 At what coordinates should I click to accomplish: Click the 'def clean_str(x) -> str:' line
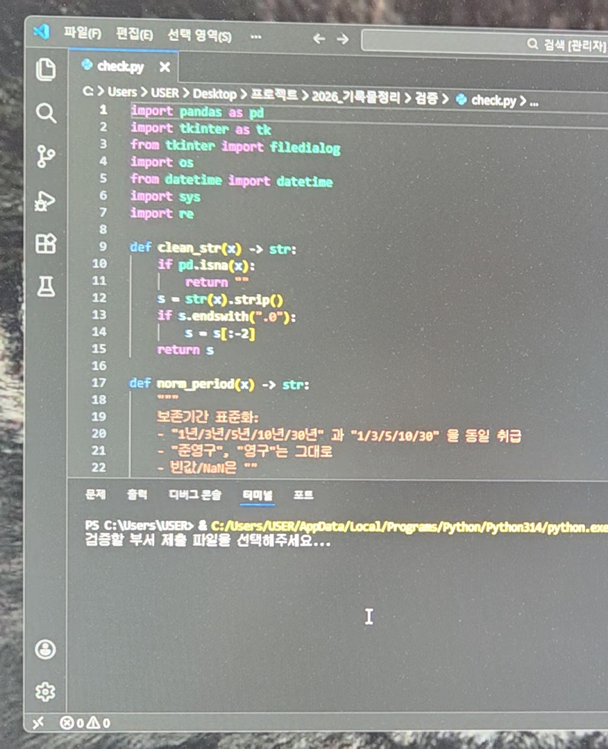(x=212, y=248)
